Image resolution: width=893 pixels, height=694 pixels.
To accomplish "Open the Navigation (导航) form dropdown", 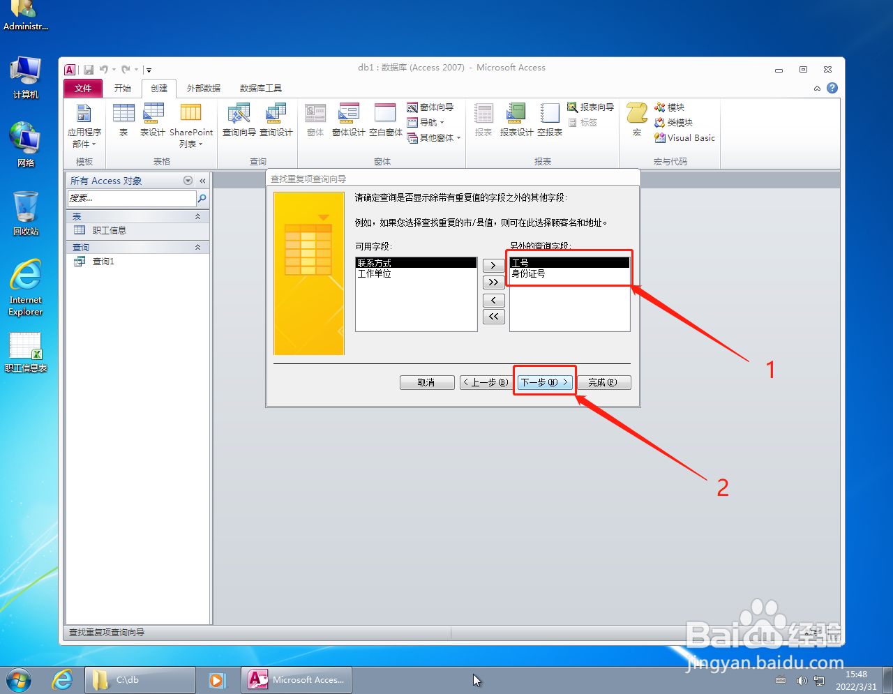I will [426, 123].
